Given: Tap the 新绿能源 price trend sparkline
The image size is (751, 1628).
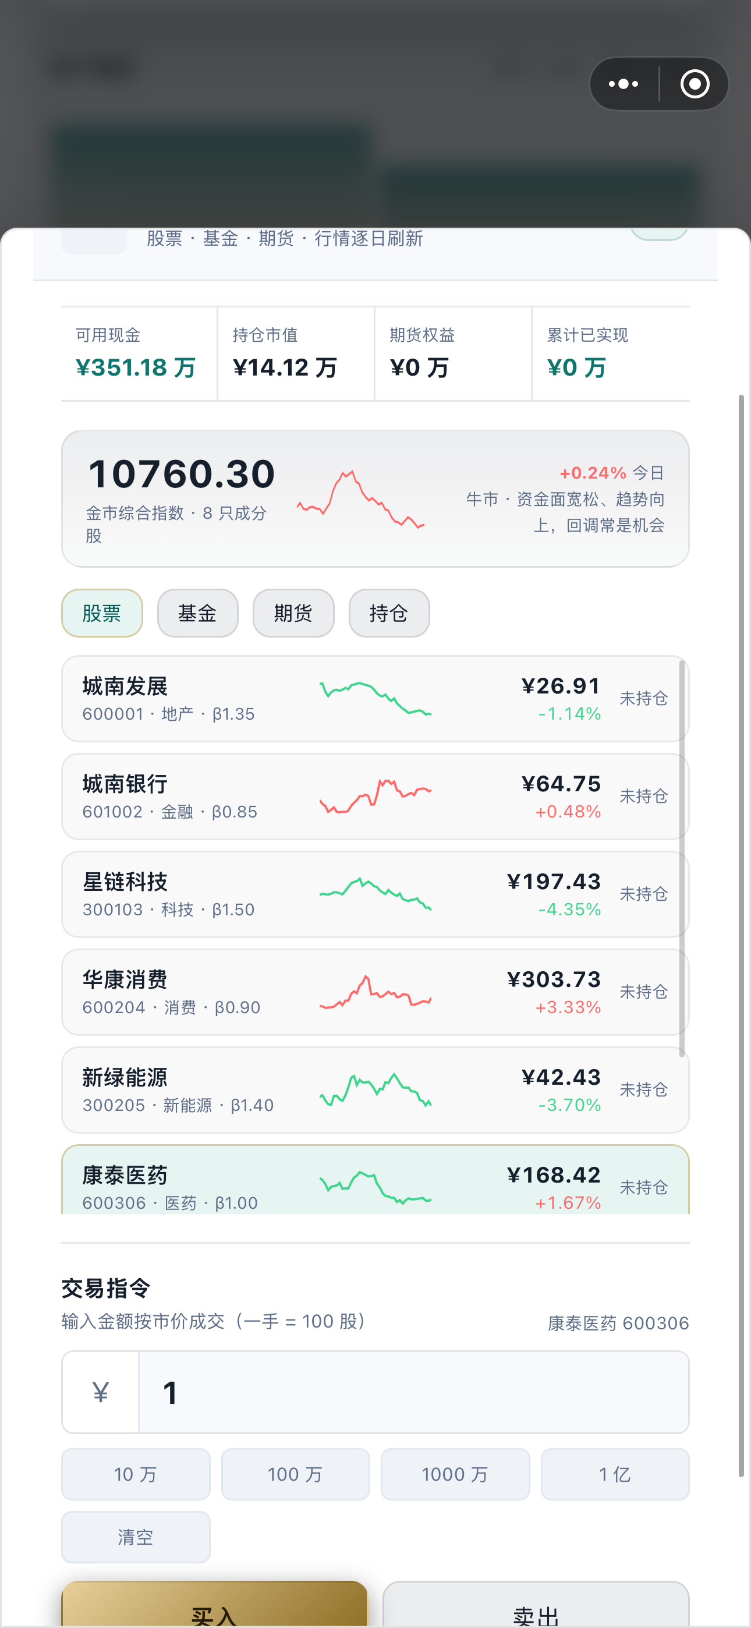Looking at the screenshot, I should pyautogui.click(x=375, y=1089).
